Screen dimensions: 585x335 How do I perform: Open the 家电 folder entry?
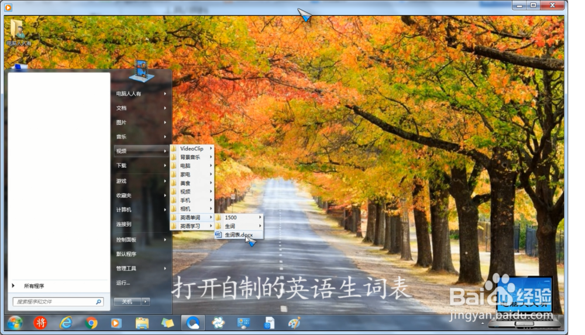(192, 174)
